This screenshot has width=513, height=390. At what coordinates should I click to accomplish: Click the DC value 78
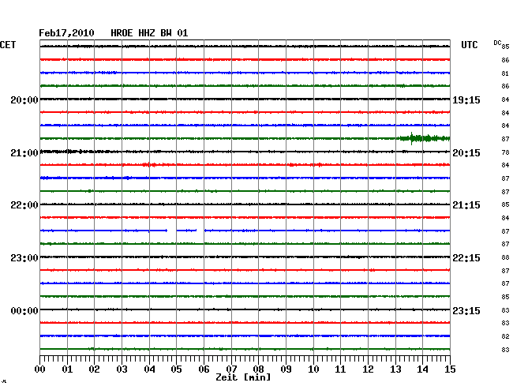(505, 152)
